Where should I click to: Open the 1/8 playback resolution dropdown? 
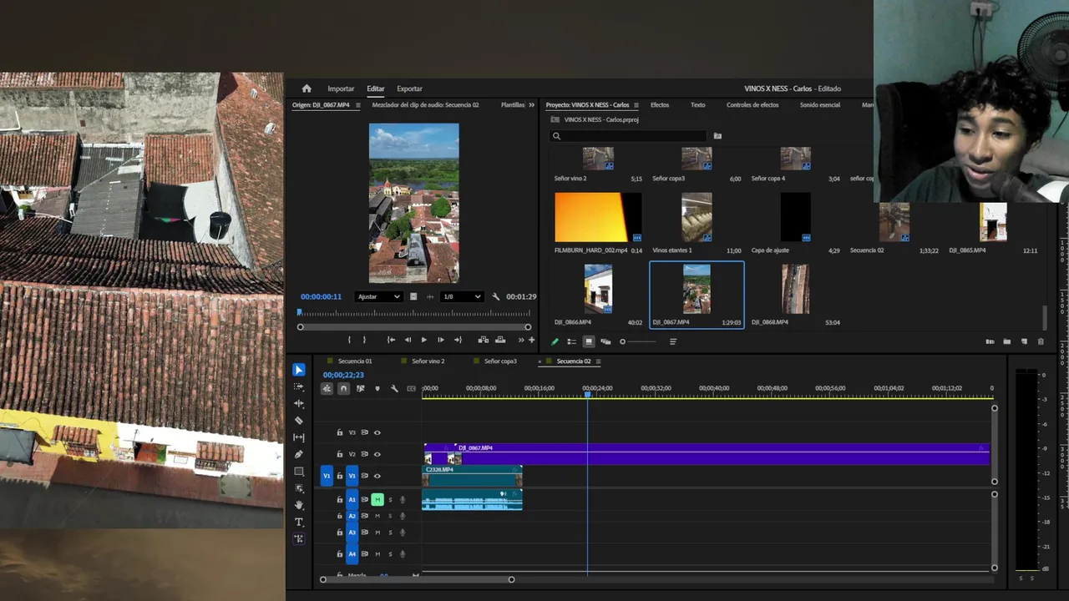tap(462, 296)
